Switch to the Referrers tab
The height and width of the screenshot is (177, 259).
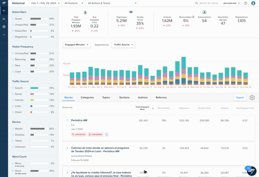[x=161, y=97]
